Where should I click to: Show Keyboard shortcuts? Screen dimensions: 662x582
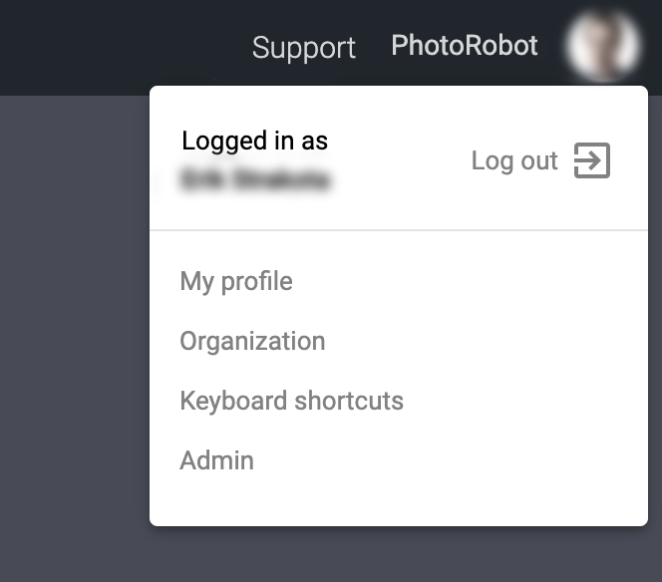tap(291, 401)
